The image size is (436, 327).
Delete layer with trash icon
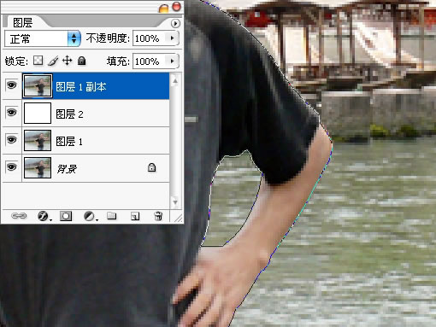[x=158, y=216]
